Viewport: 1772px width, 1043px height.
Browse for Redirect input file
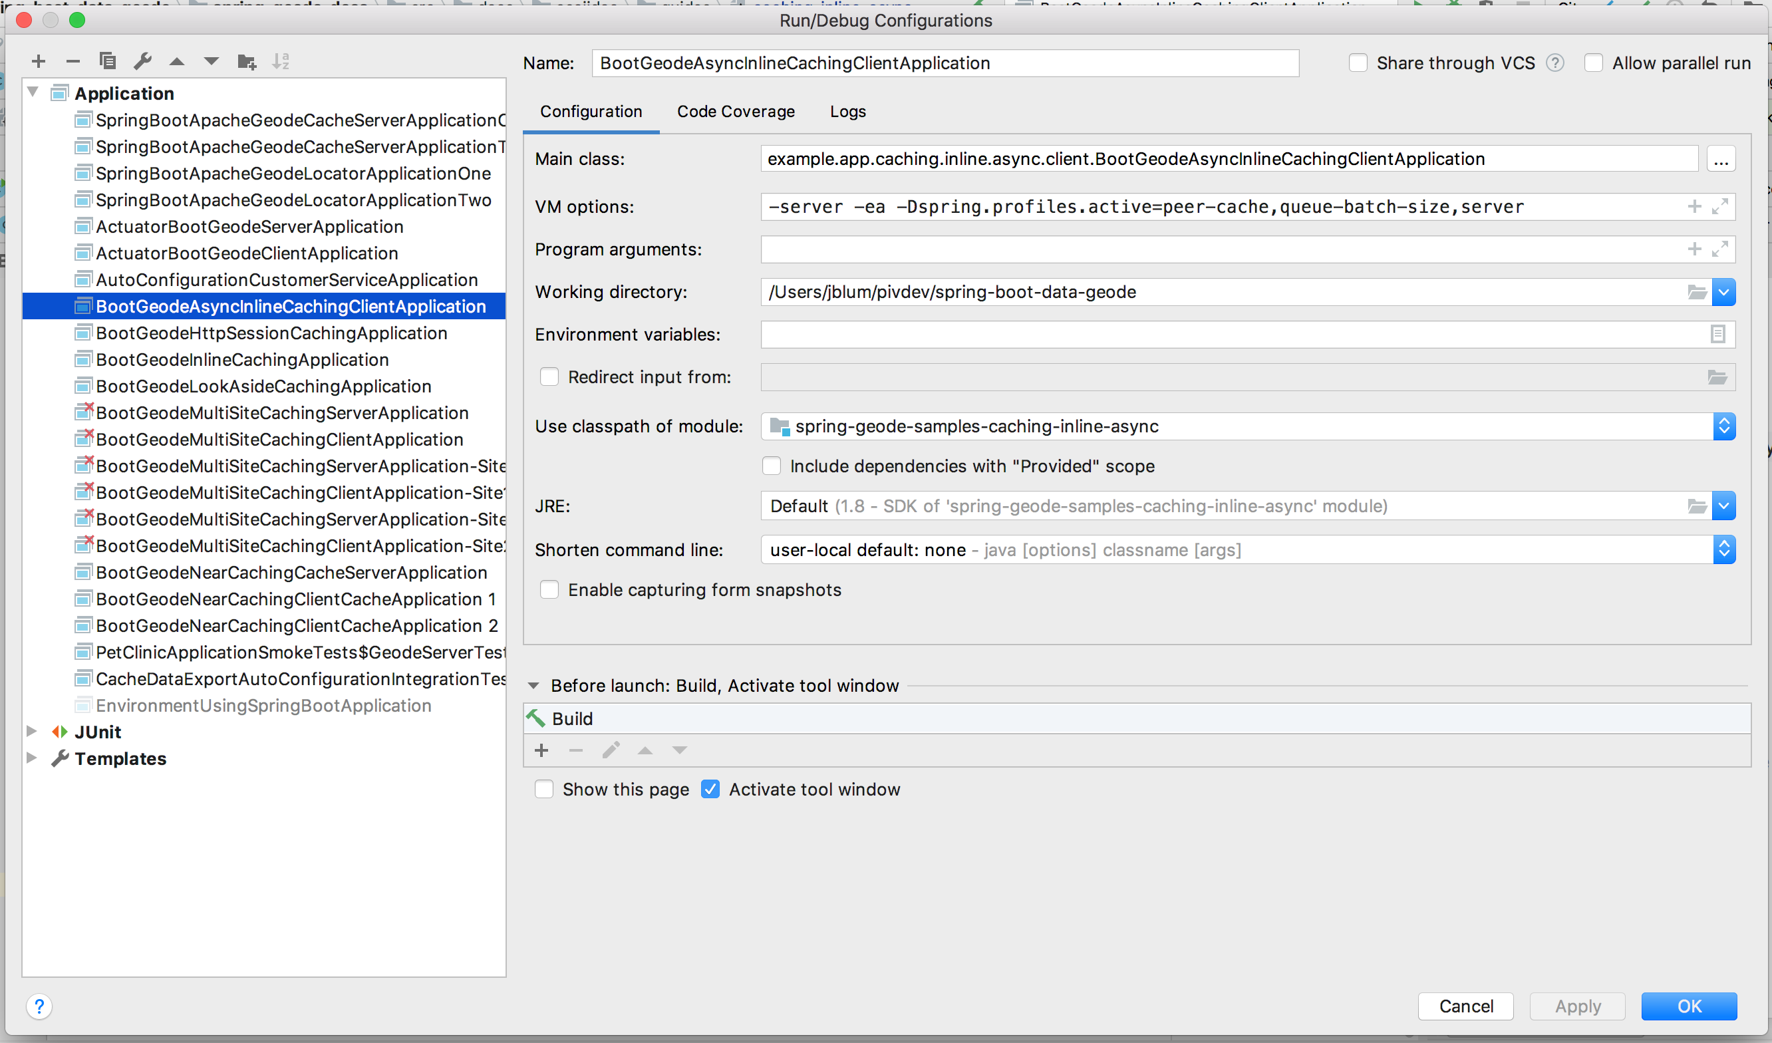pyautogui.click(x=1717, y=378)
